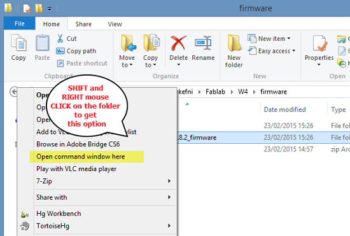Switch to the Share ribbon tab
The height and width of the screenshot is (236, 350).
(x=83, y=24)
